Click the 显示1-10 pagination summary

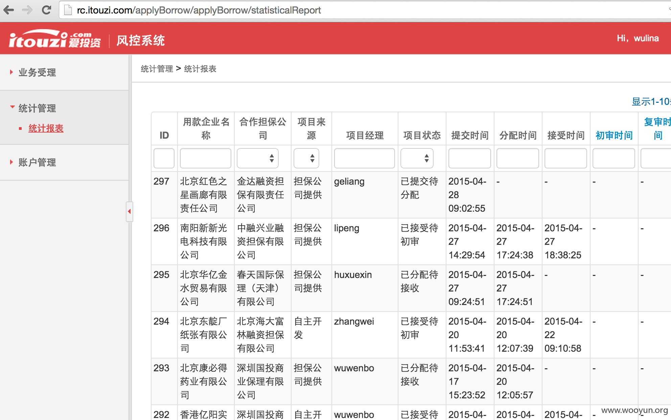(651, 101)
